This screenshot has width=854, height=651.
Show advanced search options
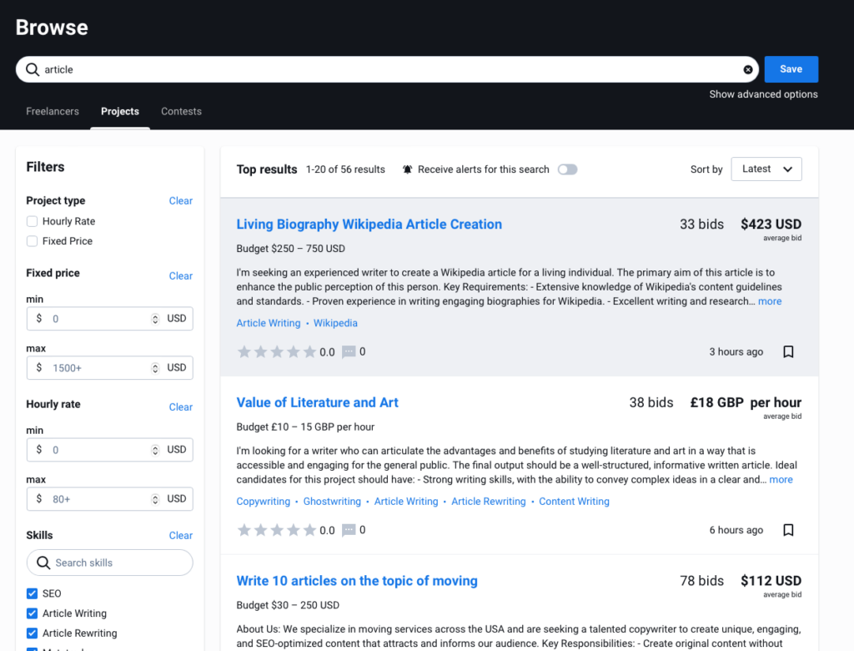pyautogui.click(x=763, y=94)
